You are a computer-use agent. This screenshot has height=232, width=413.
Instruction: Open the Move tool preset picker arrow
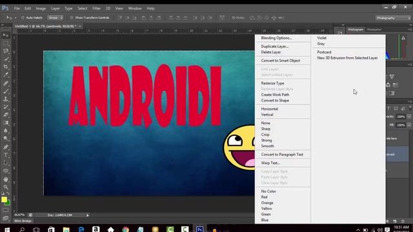pyautogui.click(x=15, y=18)
